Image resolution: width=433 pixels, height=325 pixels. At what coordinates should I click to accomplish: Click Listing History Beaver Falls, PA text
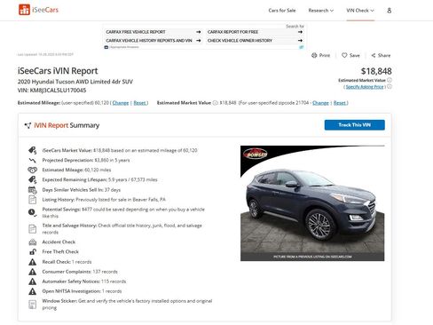[104, 200]
